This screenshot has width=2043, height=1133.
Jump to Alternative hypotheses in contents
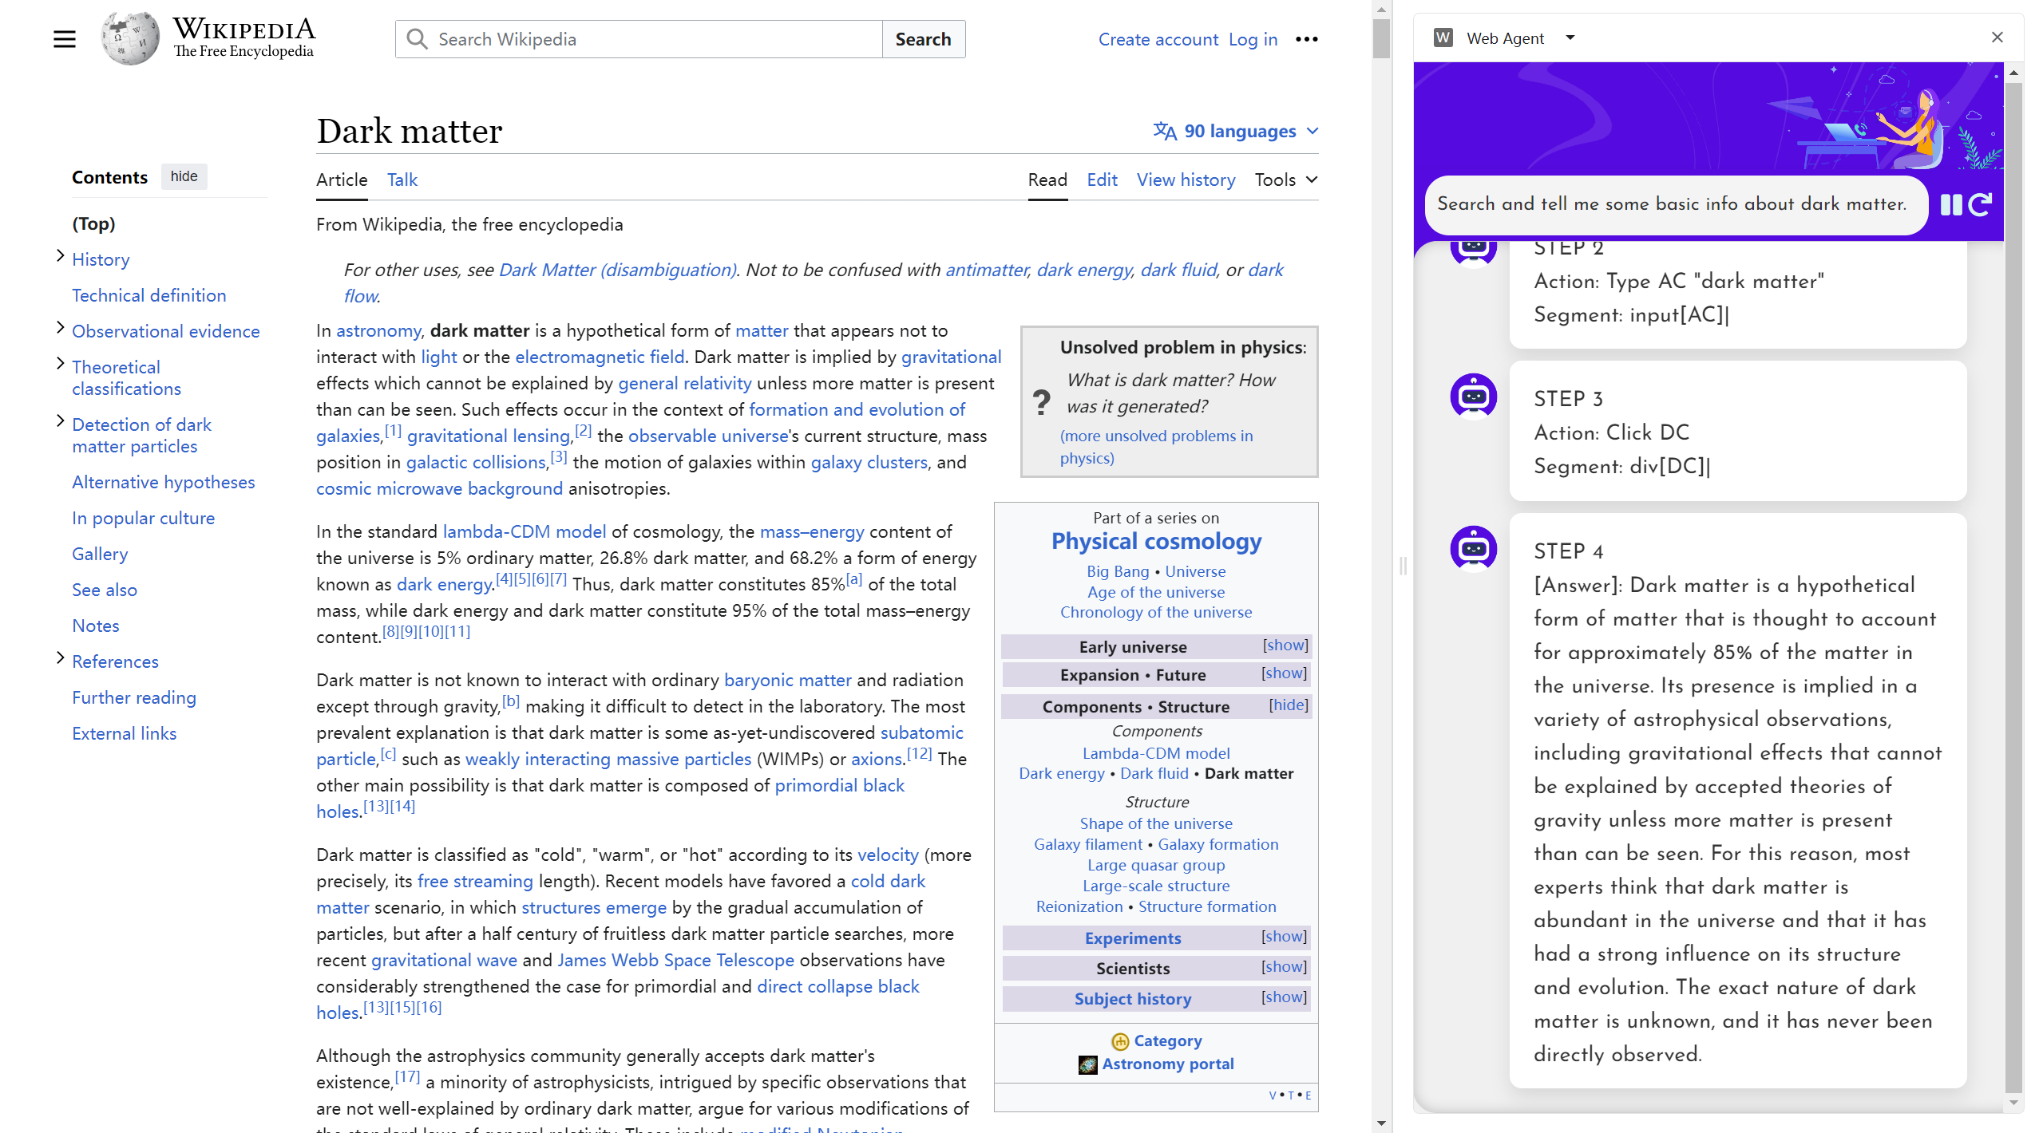click(x=163, y=482)
